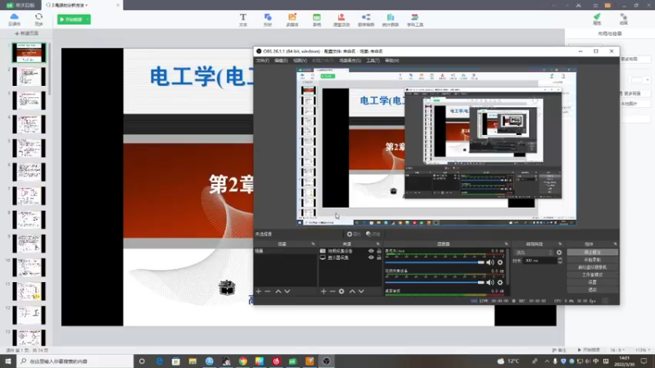
Task: Toggle visibility eye of display capture source
Action: click(371, 258)
